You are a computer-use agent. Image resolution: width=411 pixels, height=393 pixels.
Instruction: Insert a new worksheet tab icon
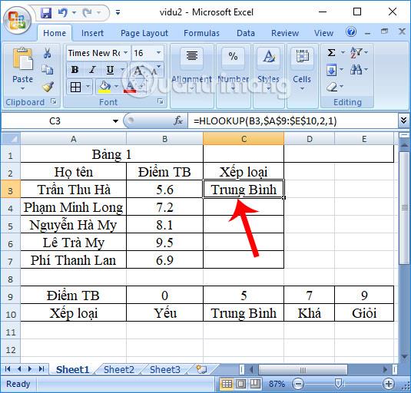[x=201, y=369]
